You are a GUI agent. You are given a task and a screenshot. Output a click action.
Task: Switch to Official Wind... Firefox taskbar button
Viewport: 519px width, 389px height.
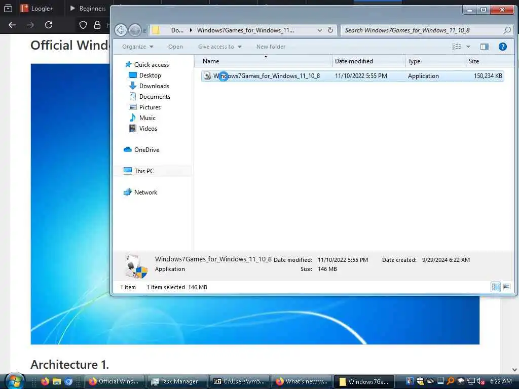click(x=115, y=381)
